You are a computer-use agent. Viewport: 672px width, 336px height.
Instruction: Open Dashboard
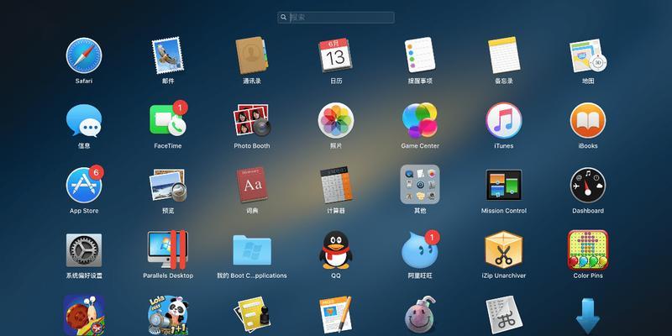click(588, 185)
